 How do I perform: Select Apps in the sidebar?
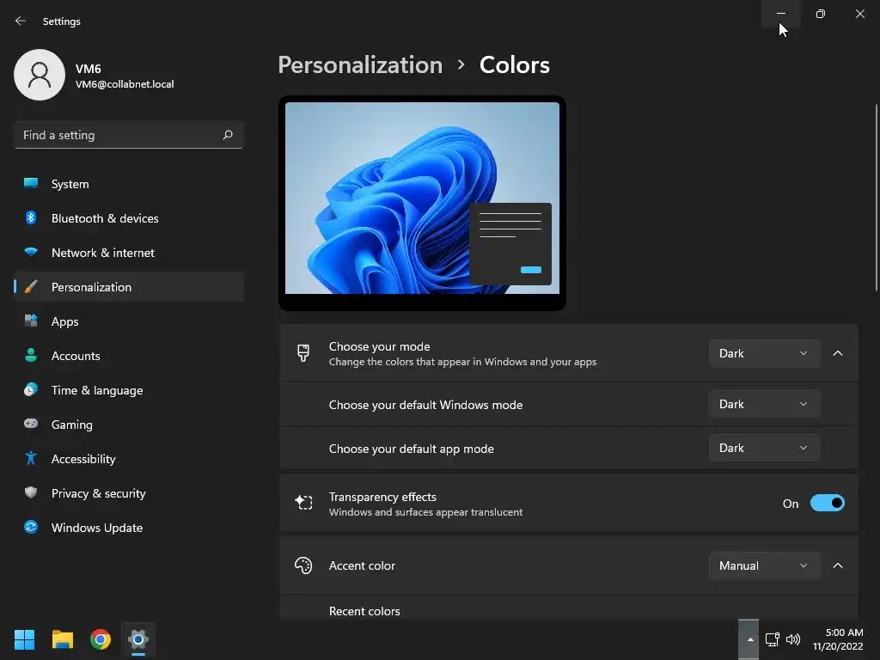pyautogui.click(x=129, y=321)
